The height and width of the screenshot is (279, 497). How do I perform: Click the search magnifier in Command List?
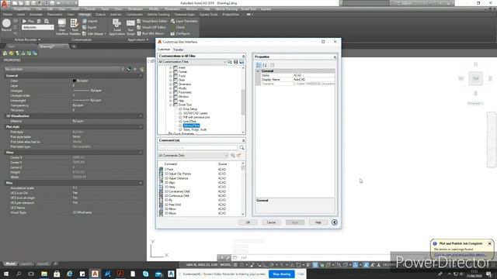(242, 148)
